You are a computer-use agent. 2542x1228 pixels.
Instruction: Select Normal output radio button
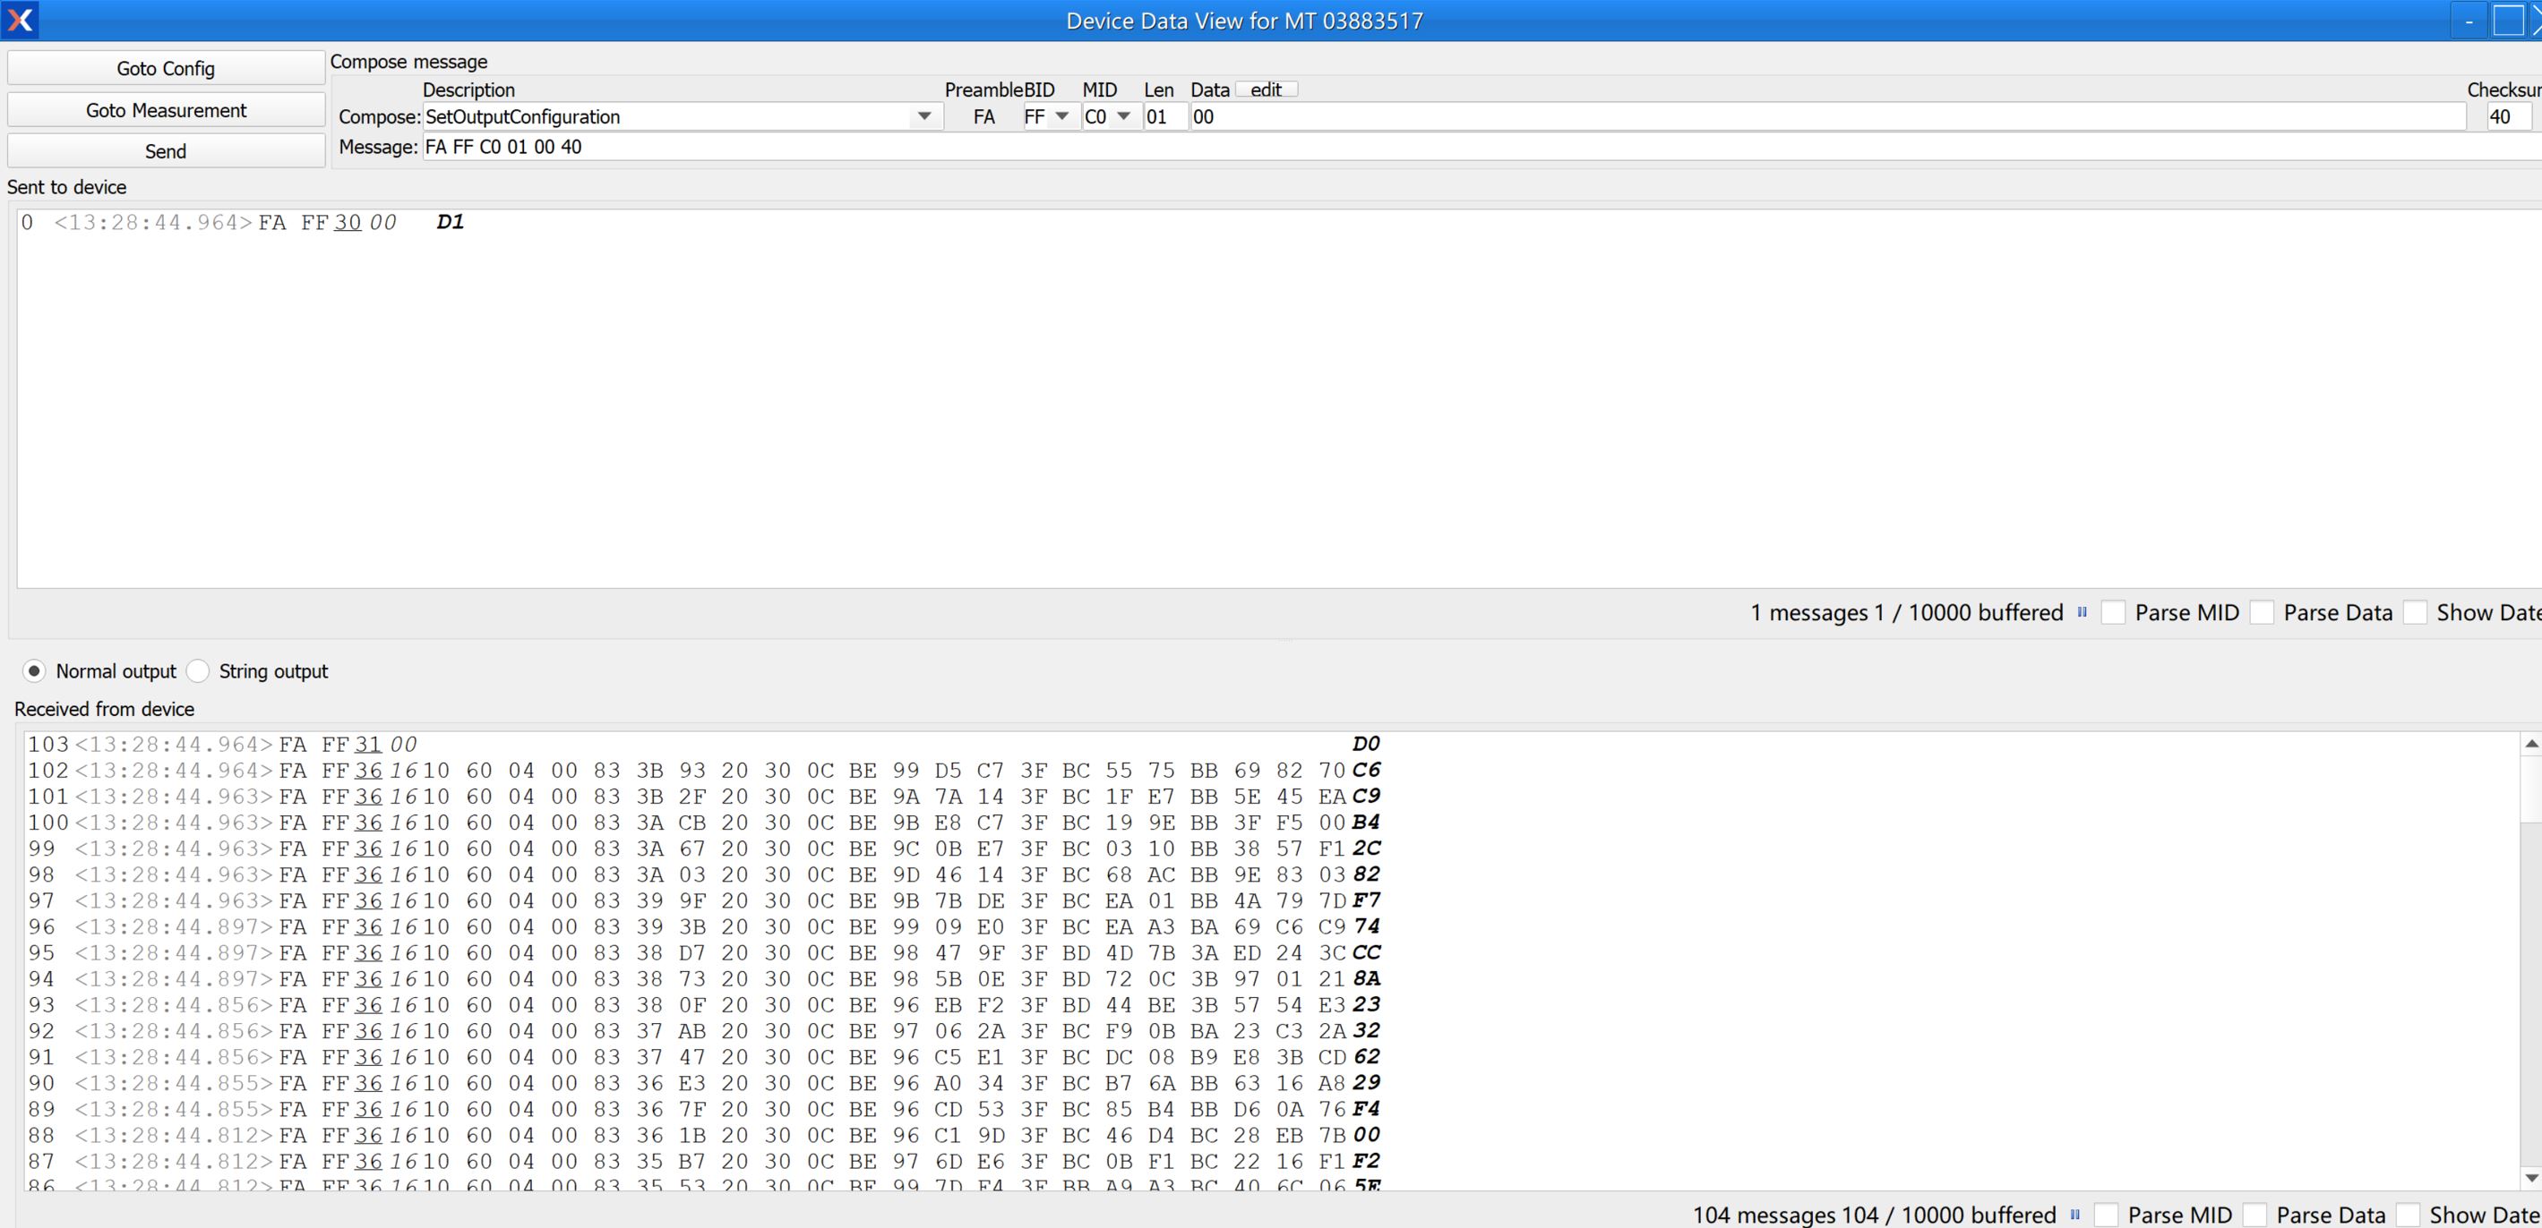33,670
